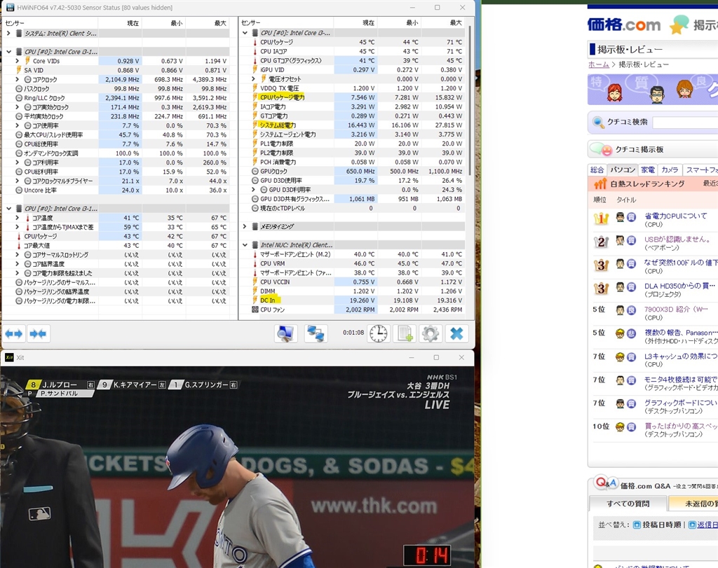This screenshot has height=568, width=718.
Task: Expand the コア温度 row
Action: [18, 218]
